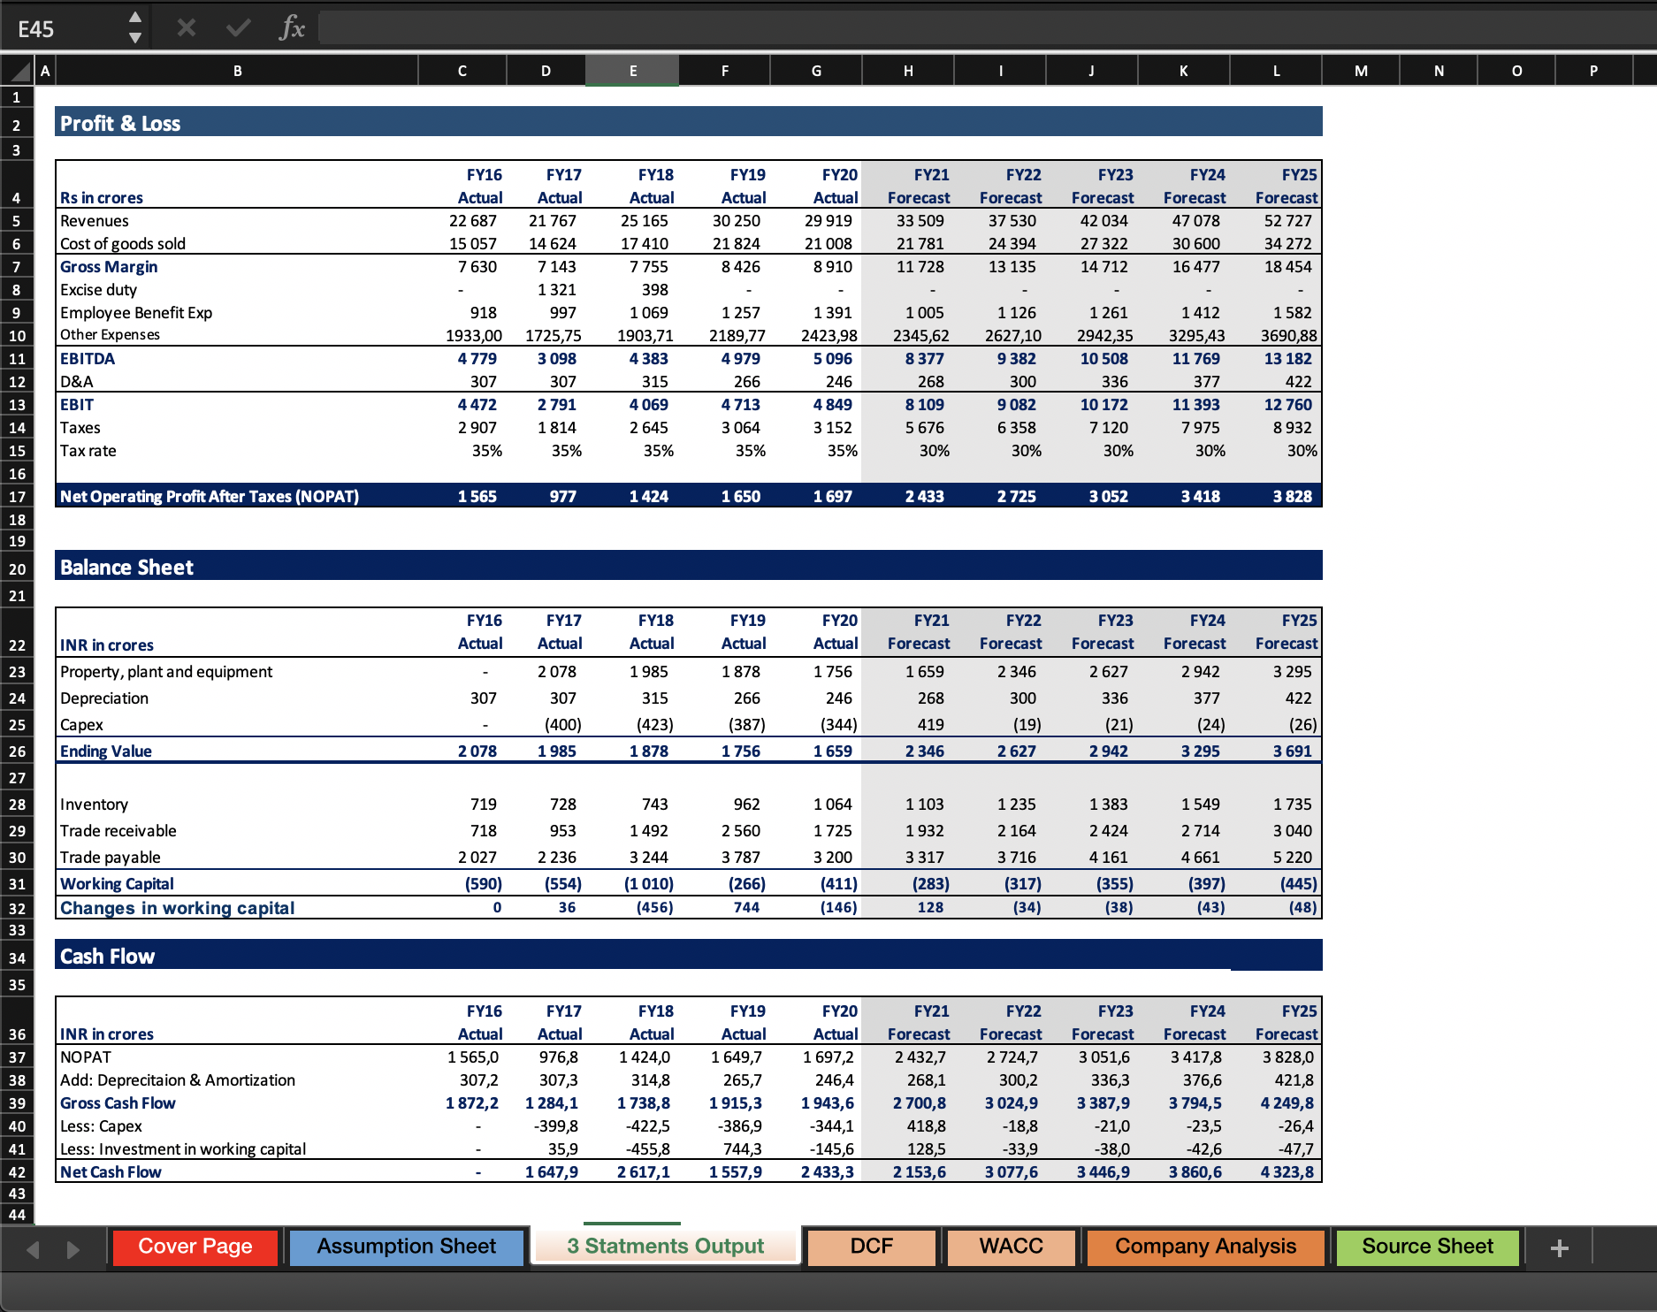This screenshot has height=1312, width=1657.
Task: Click Cost of goods sold FY24 value 30 600
Action: (x=1196, y=244)
